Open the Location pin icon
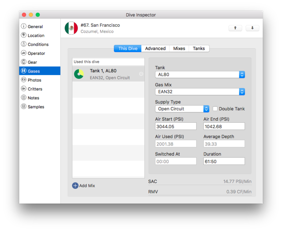The image size is (282, 231). pyautogui.click(x=24, y=35)
